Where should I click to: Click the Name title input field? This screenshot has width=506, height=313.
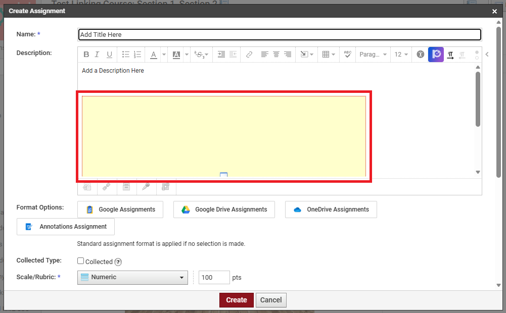tap(279, 35)
